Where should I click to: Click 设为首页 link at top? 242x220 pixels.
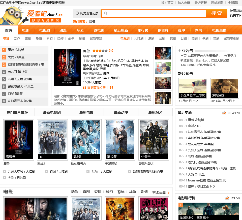(167, 3)
